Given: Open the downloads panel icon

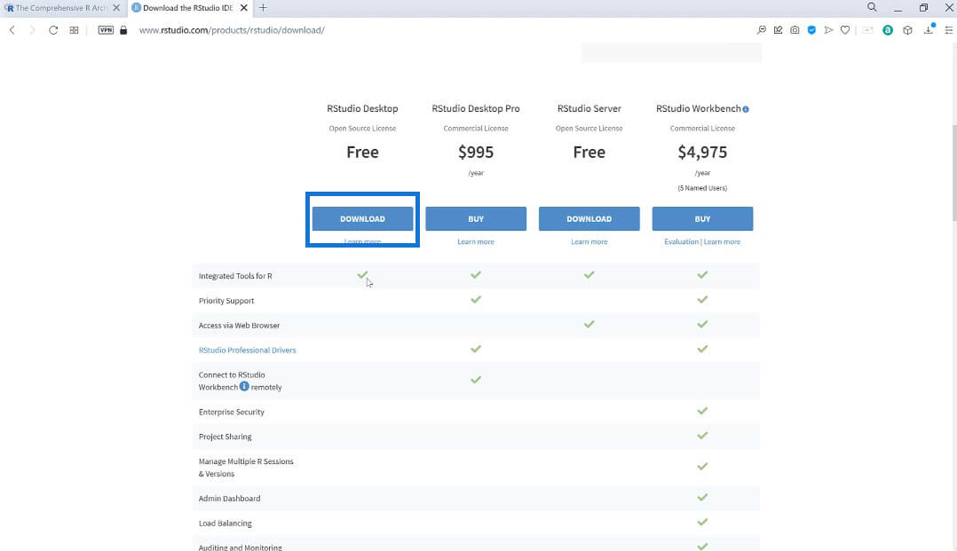Looking at the screenshot, I should click(929, 29).
